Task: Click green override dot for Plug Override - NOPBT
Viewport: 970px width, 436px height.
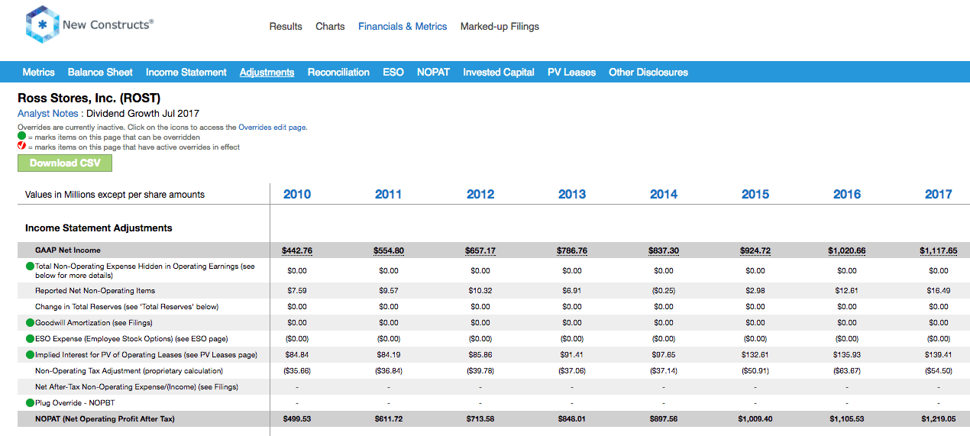Action: [30, 403]
